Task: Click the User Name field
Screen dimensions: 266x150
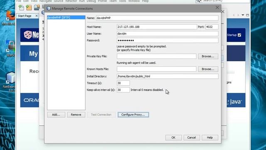Action: pyautogui.click(x=167, y=34)
